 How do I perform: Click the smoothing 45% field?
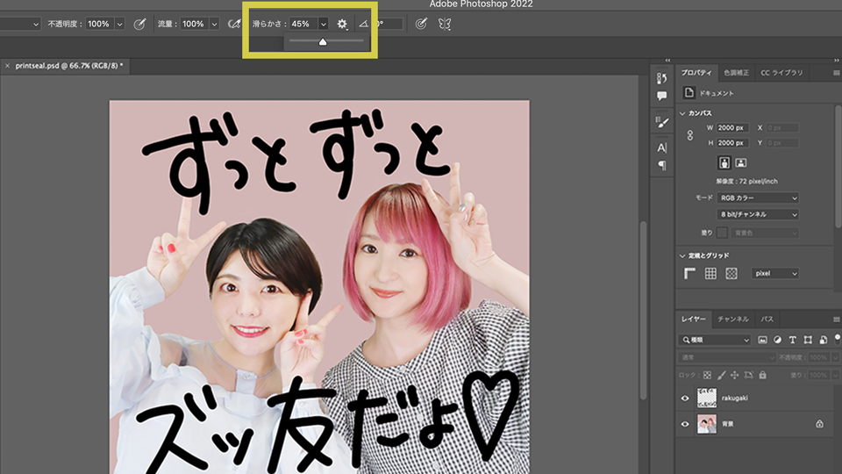pyautogui.click(x=303, y=25)
